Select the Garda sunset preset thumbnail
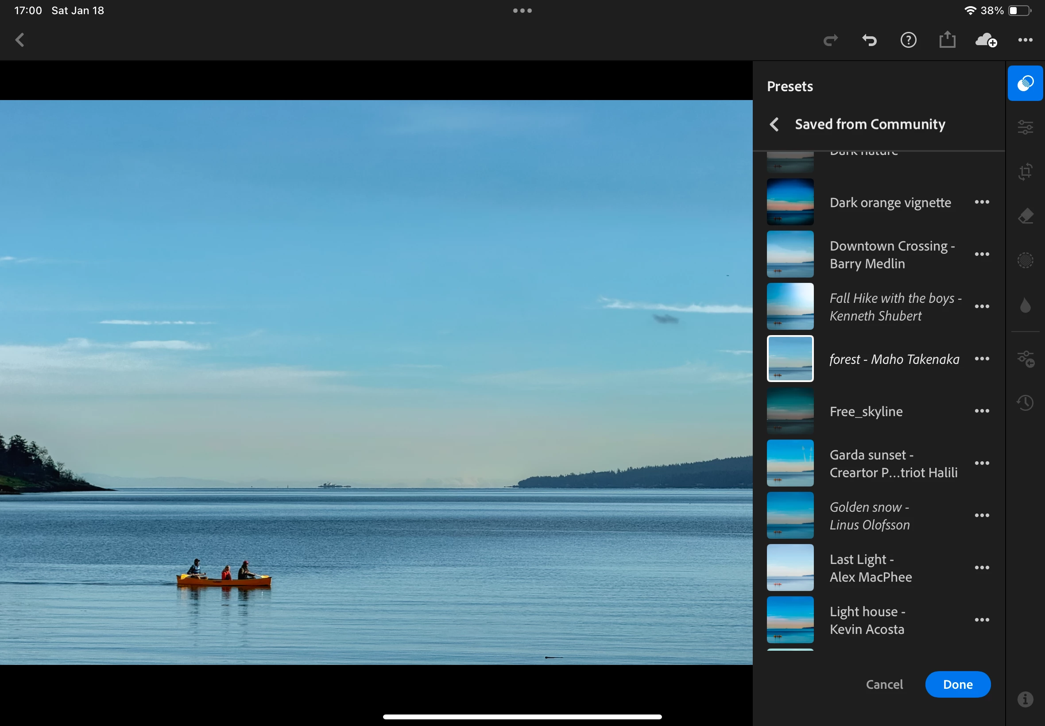 [790, 463]
